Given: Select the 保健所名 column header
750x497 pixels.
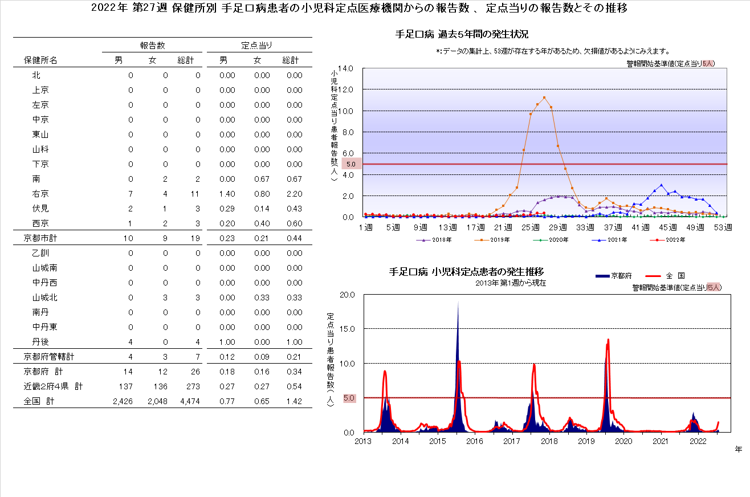Looking at the screenshot, I should [x=40, y=60].
